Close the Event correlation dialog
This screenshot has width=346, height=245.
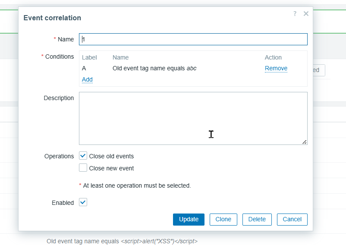306,14
